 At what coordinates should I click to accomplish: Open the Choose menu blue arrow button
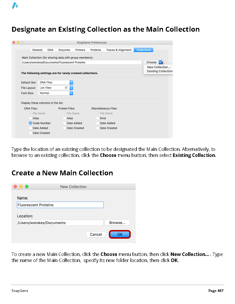(160, 62)
